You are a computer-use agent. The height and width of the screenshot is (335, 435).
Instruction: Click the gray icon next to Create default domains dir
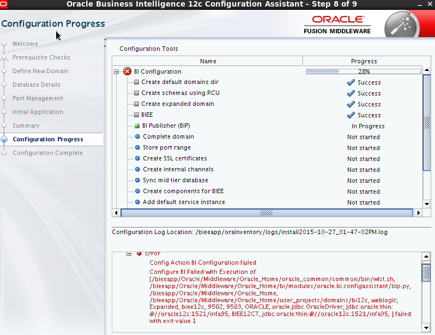coord(136,82)
